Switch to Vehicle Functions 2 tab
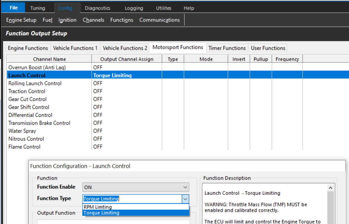Image resolution: width=349 pixels, height=224 pixels. [x=125, y=48]
